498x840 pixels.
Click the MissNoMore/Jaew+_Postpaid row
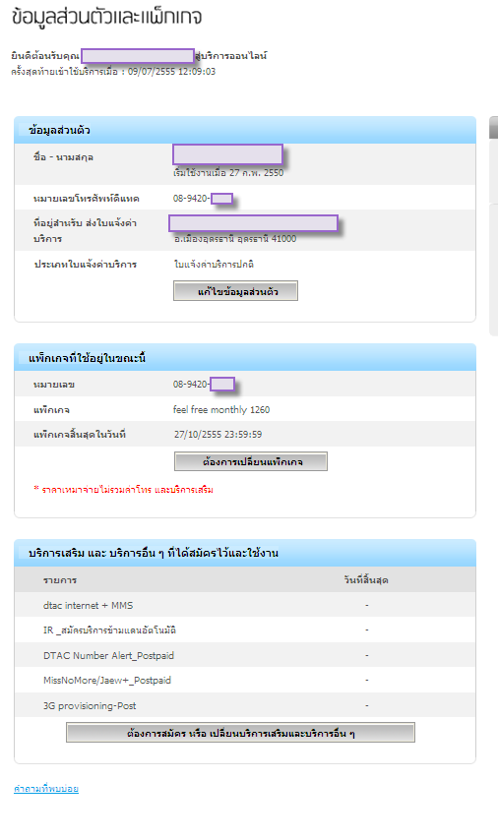coord(245,681)
